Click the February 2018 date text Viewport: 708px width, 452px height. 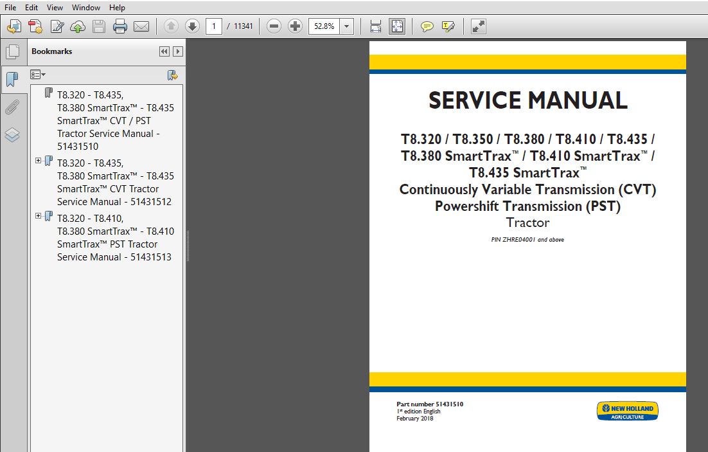pos(414,419)
